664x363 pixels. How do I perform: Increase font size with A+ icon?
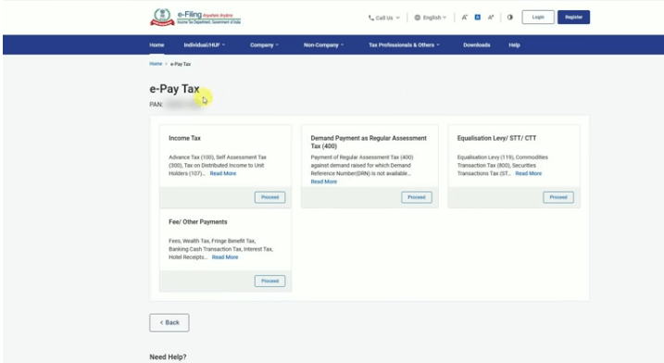[491, 18]
